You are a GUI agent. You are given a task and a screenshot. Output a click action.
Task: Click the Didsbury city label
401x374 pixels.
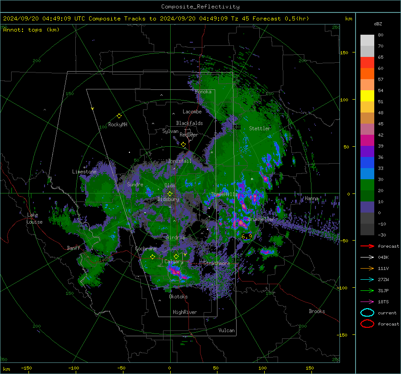(x=168, y=199)
